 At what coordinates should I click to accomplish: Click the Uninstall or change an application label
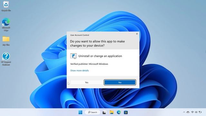[x=100, y=56]
